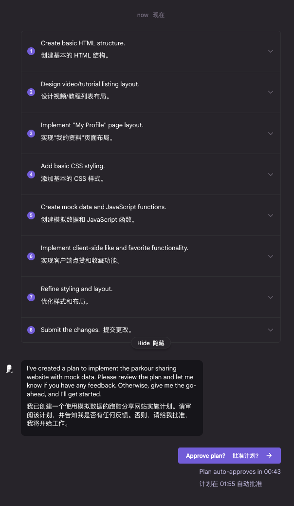Expand the Create basic HTML structure step
This screenshot has height=506, width=294.
[x=271, y=51]
